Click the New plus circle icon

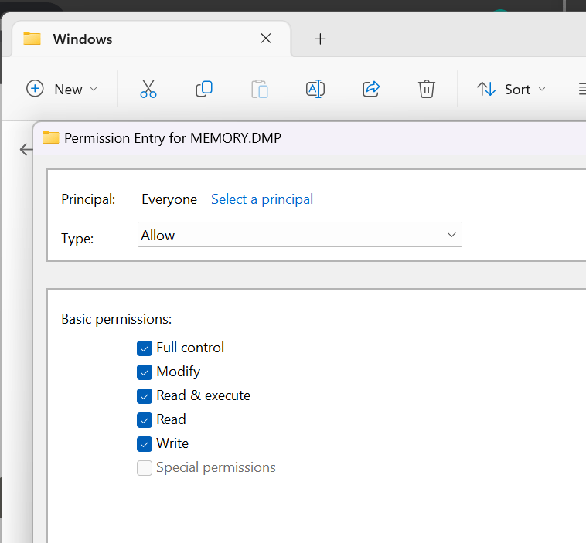coord(35,89)
